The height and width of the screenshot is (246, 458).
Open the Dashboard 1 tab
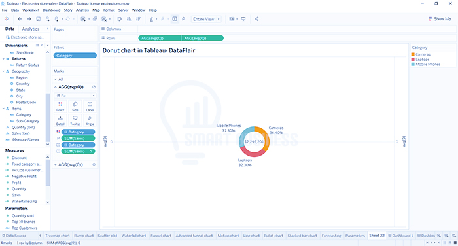[x=400, y=236]
